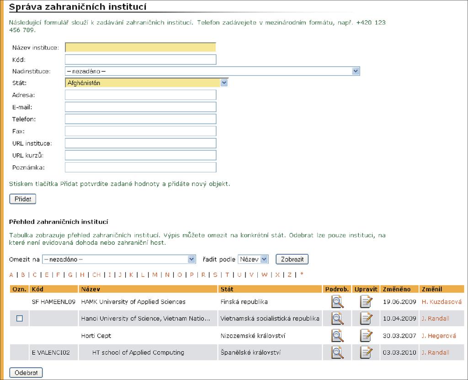468x380 pixels.
Task: Filter list by letter G
Action: (x=70, y=274)
